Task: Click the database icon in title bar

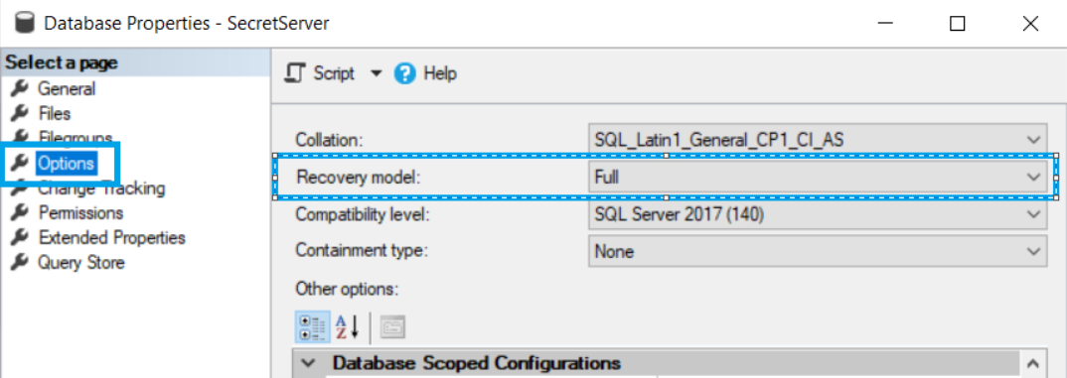Action: (25, 23)
